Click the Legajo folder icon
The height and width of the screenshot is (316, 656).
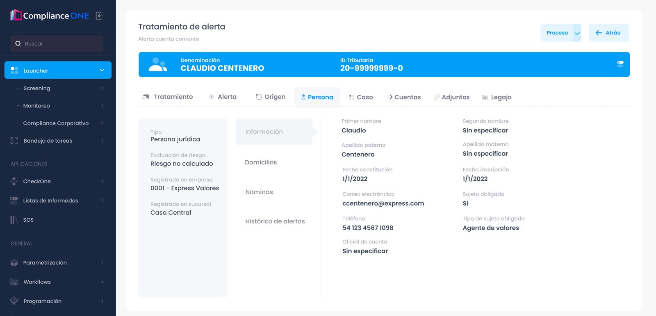tap(485, 97)
